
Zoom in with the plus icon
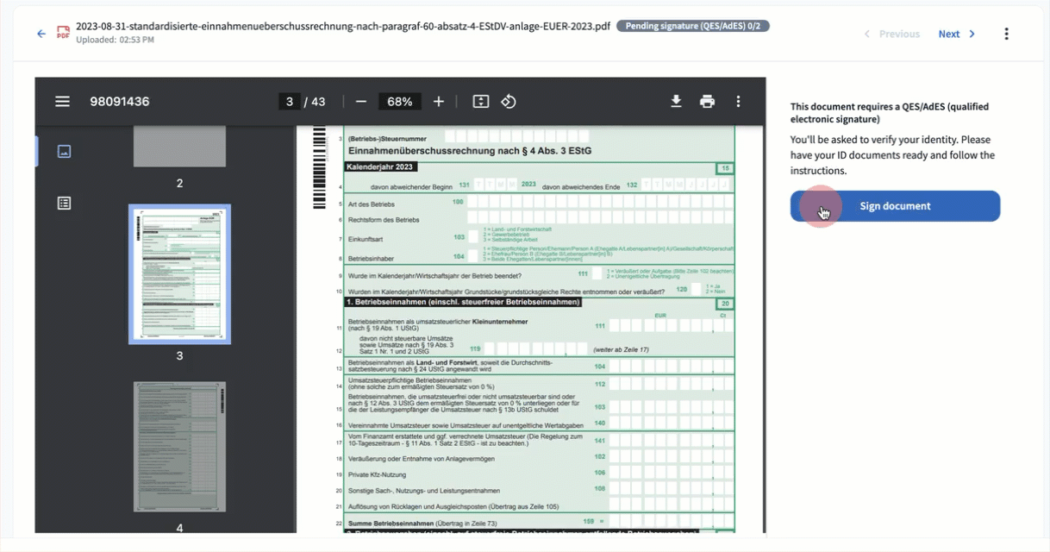[x=439, y=101]
